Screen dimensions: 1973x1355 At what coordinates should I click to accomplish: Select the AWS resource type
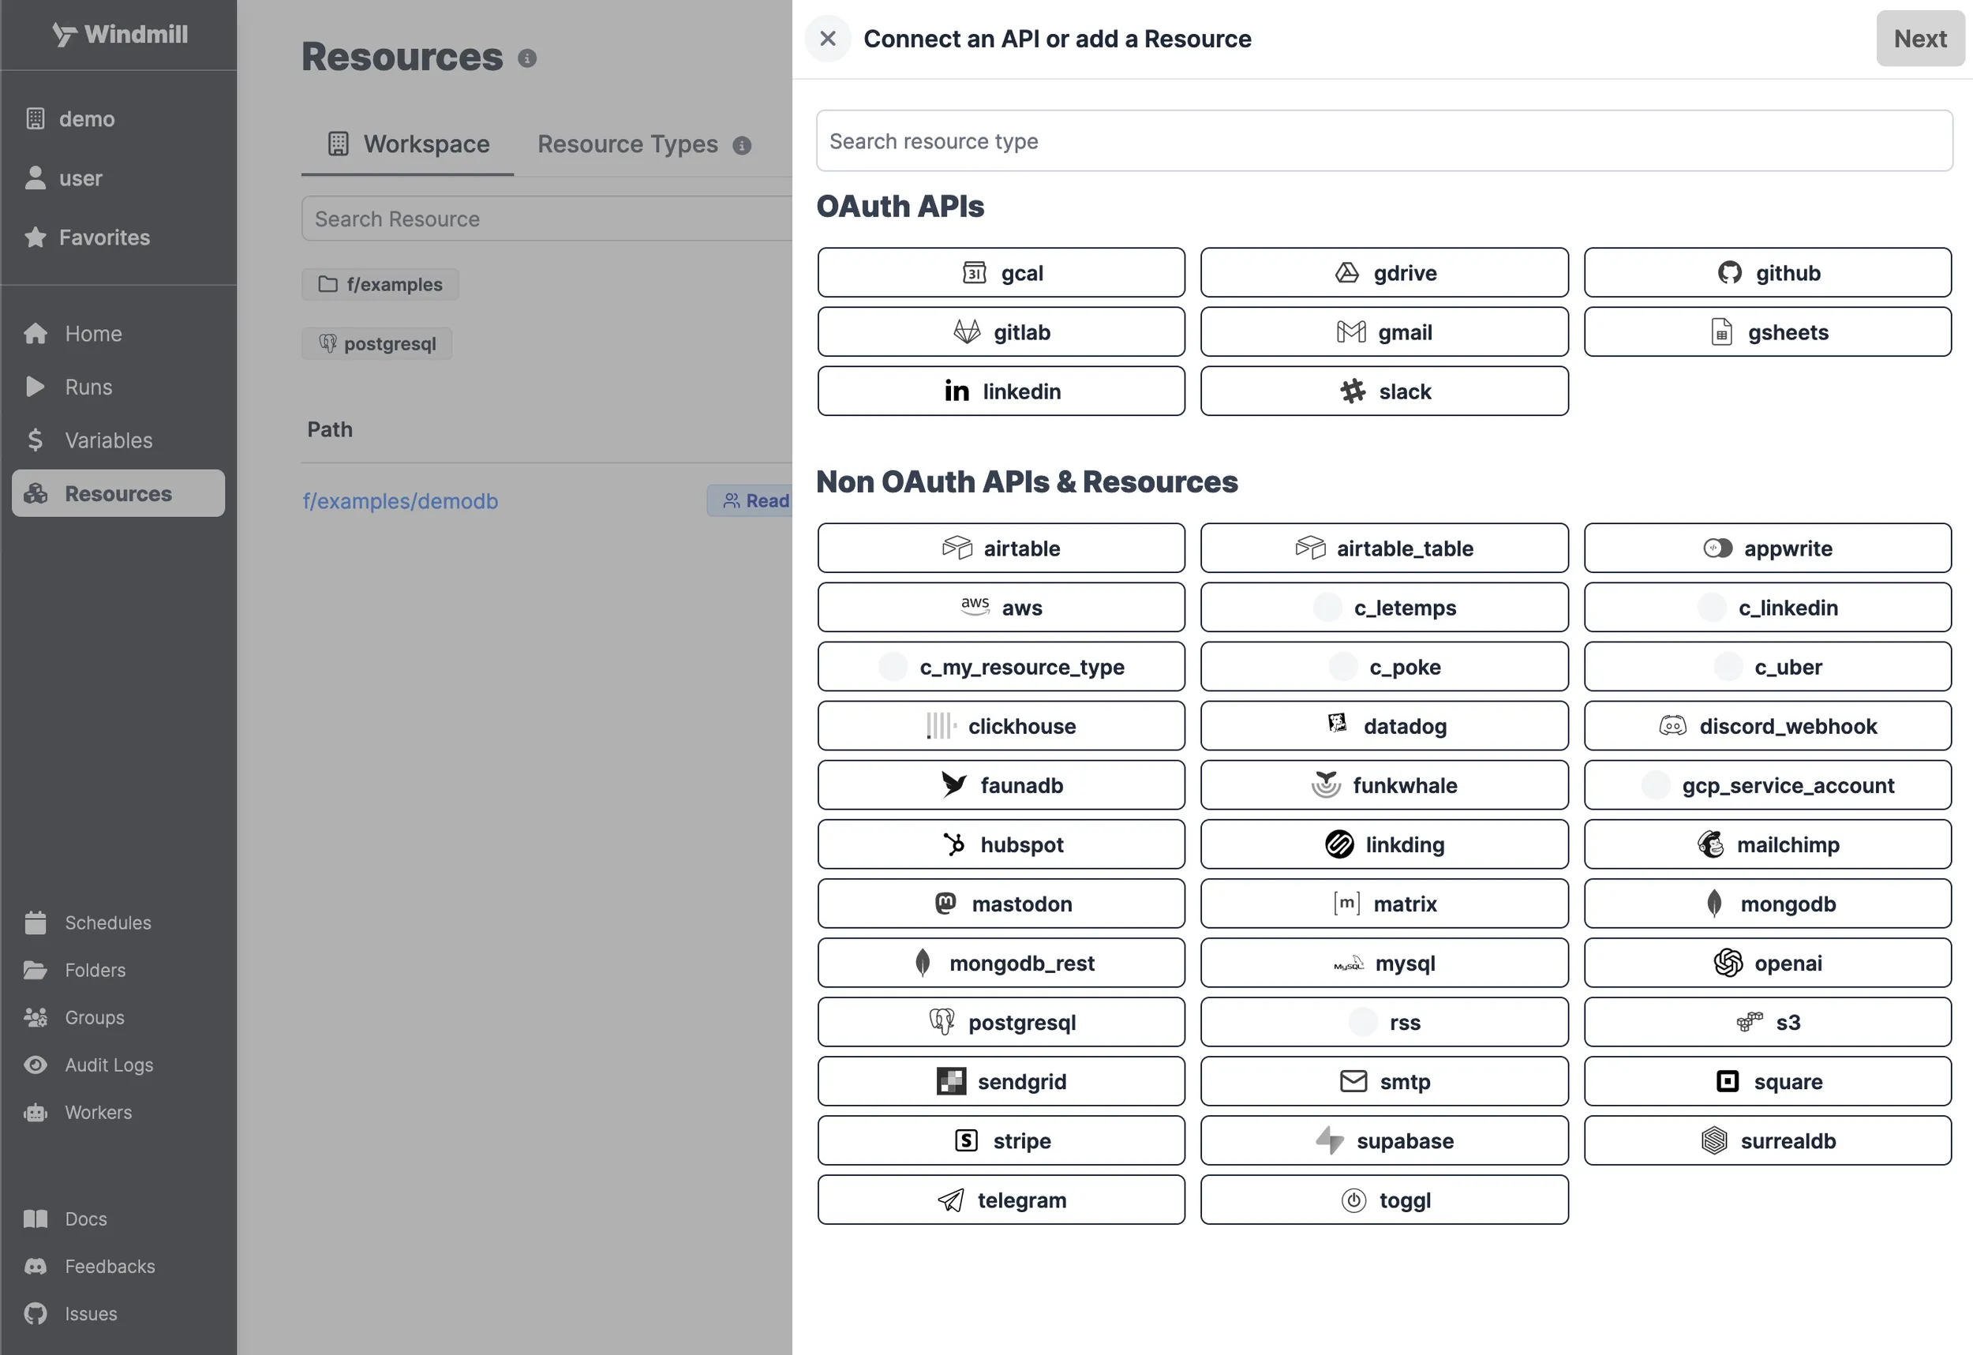(1001, 607)
